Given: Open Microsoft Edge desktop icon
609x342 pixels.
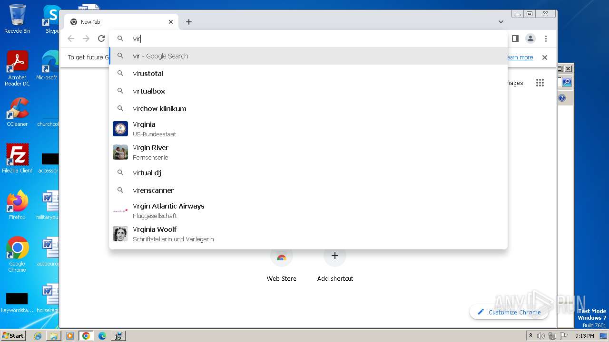Looking at the screenshot, I should (x=47, y=66).
